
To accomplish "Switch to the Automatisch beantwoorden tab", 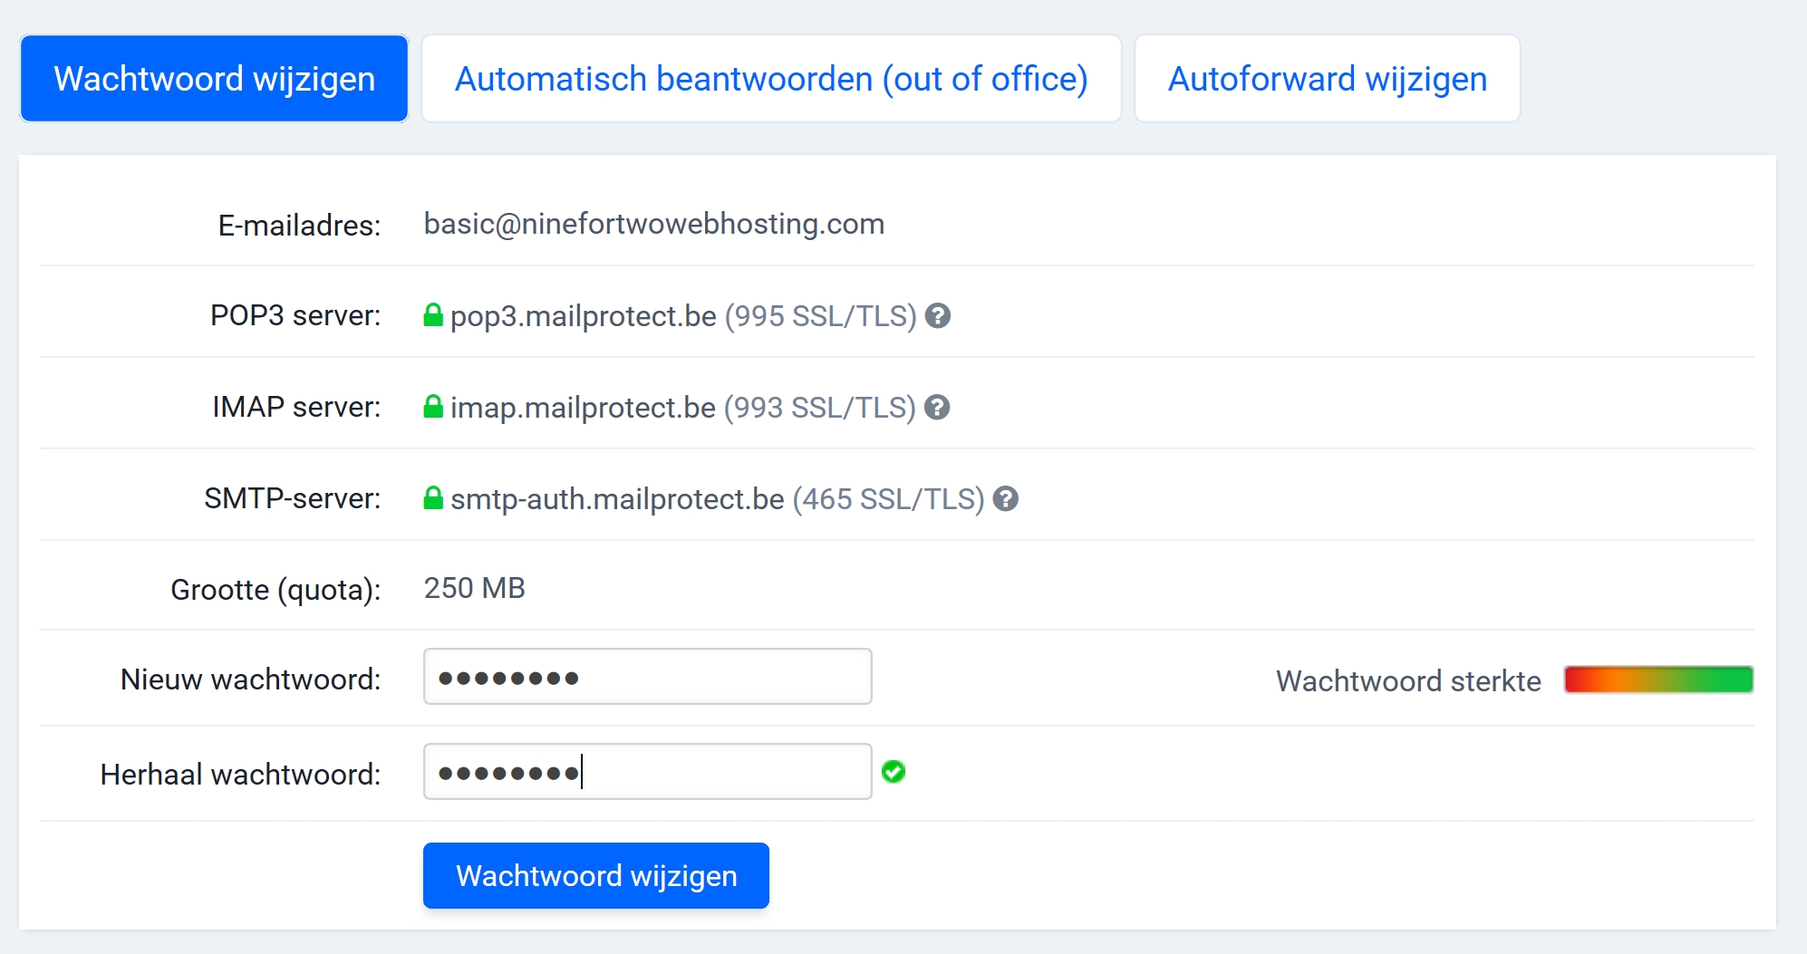I will point(771,79).
